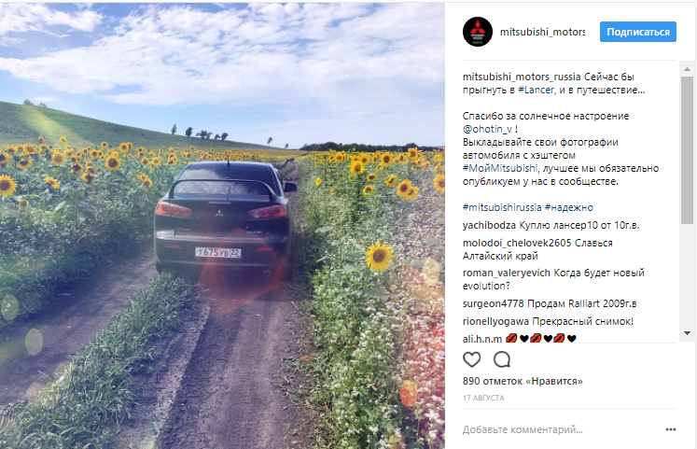Open commenter molodoi_chelovek2605's profile
This screenshot has width=697, height=449.
click(x=517, y=244)
